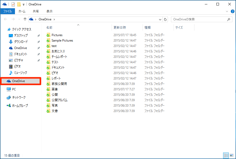This screenshot has width=236, height=159.
Task: Select ミュージック in navigation pane
Action: [18, 73]
